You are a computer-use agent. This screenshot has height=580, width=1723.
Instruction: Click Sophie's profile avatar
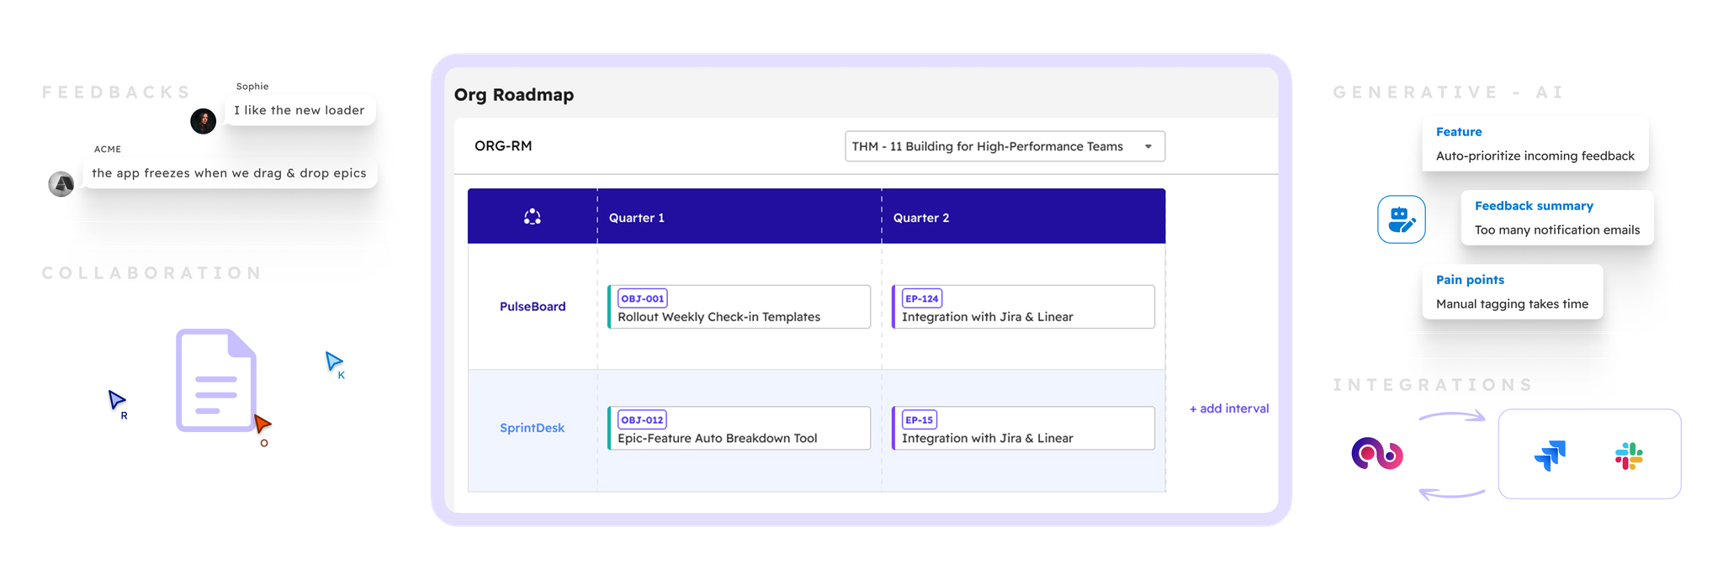203,121
